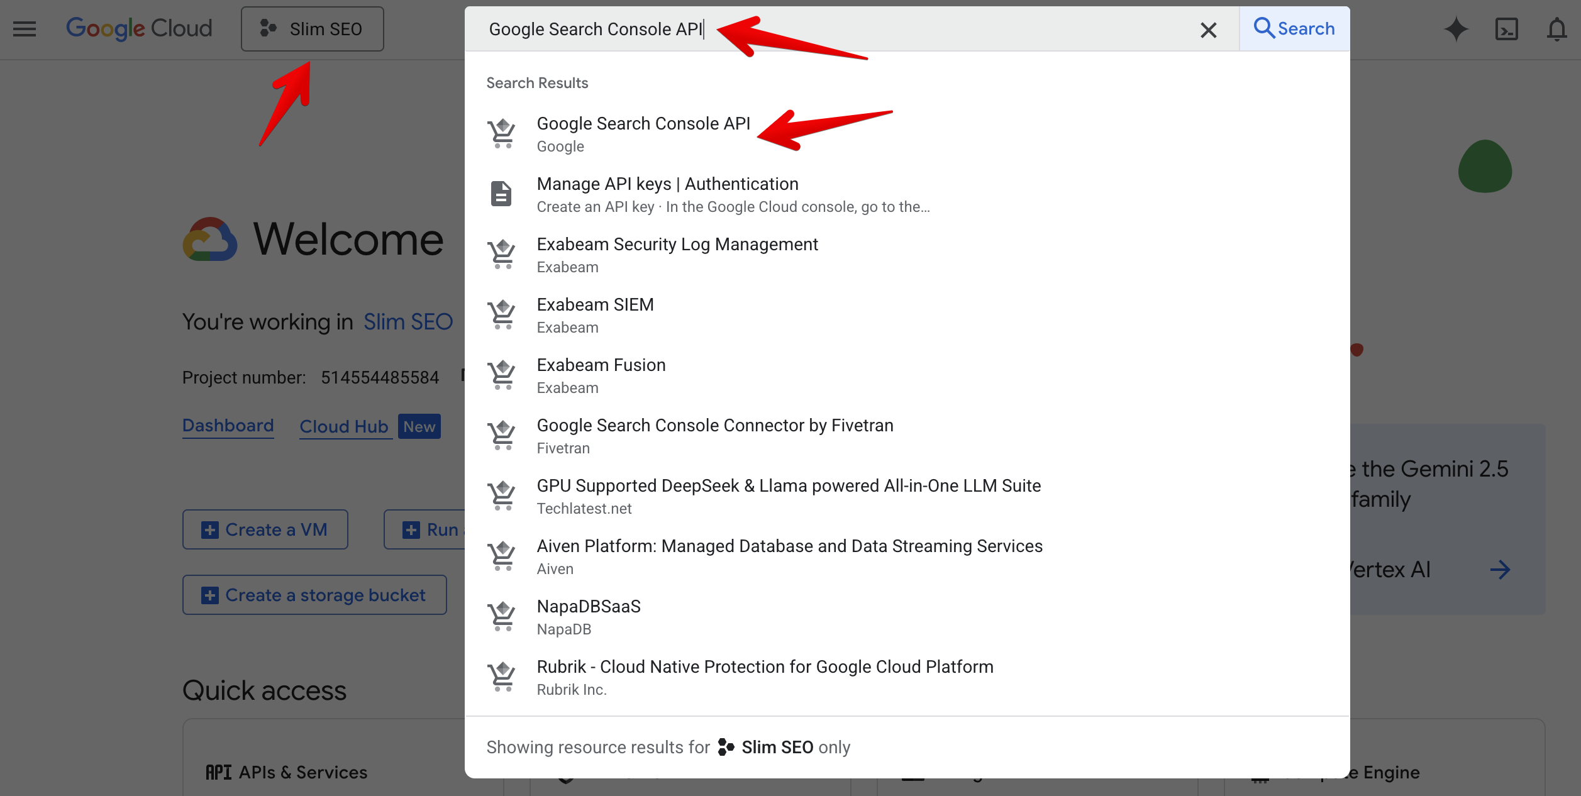Open the Slim SEO project picker

coord(312,29)
